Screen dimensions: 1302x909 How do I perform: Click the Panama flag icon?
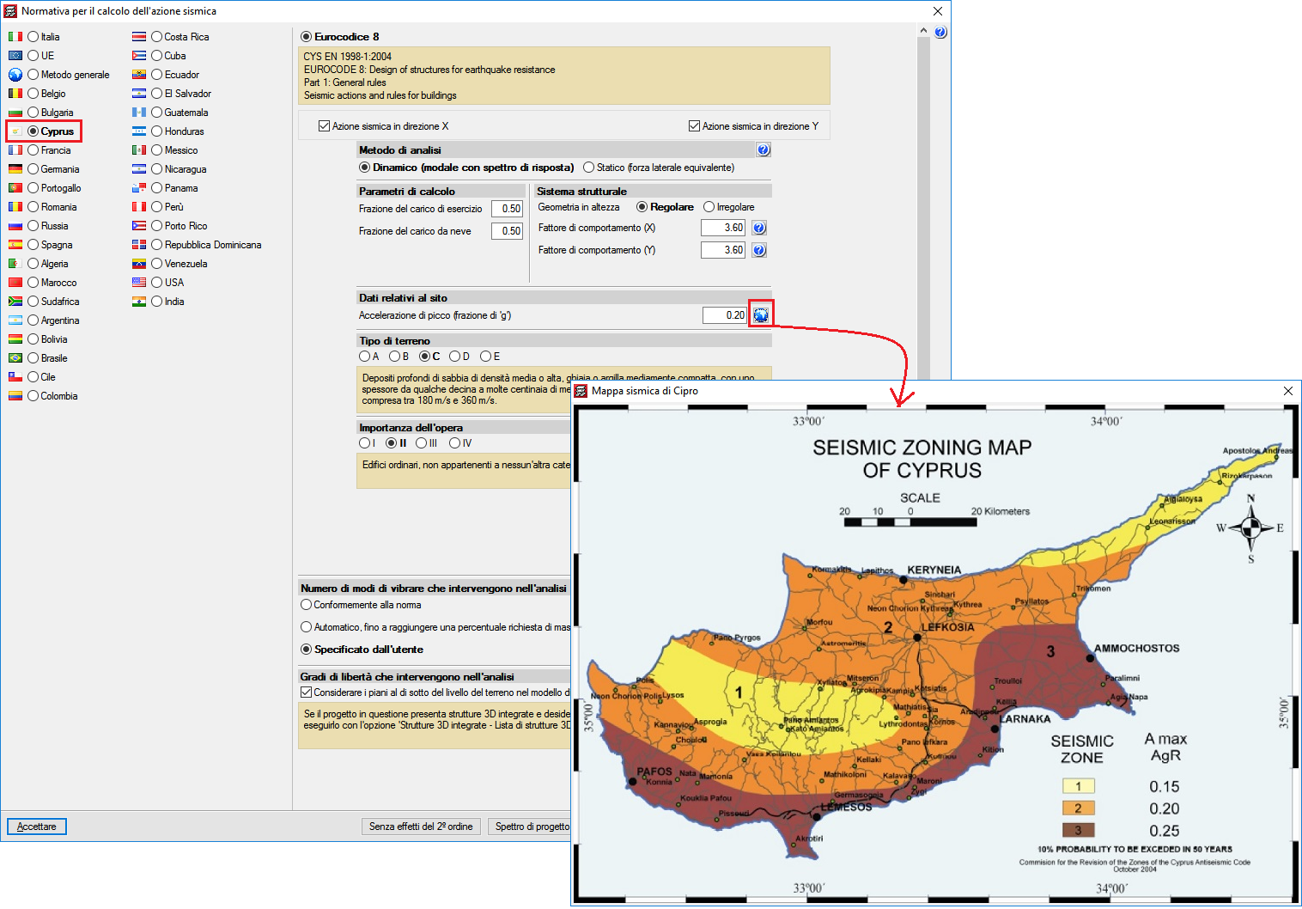139,188
